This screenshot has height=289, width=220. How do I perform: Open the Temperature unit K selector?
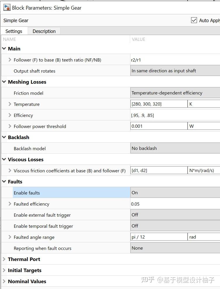pos(204,104)
